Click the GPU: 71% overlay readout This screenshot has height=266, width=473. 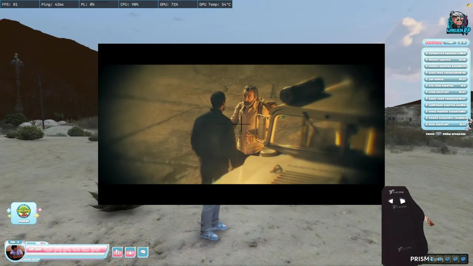click(x=178, y=4)
